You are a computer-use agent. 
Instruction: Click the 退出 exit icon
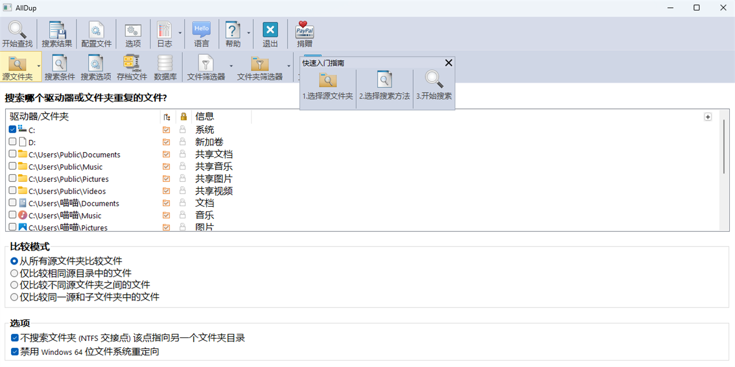[269, 33]
